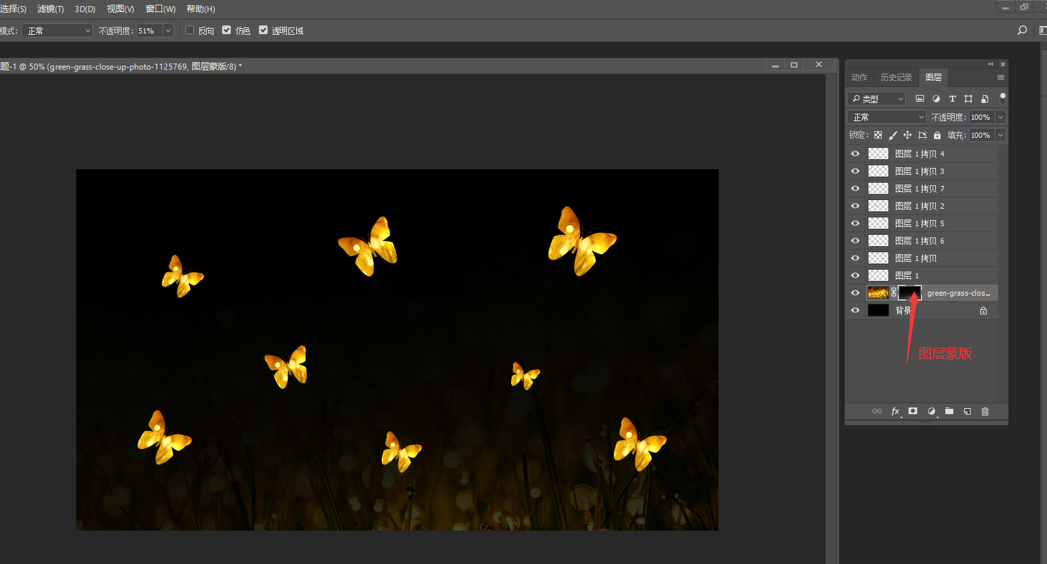The width and height of the screenshot is (1047, 564).
Task: Create a new layer group folder
Action: point(949,411)
